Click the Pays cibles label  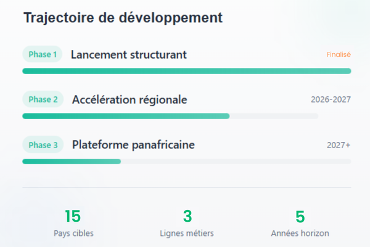coord(73,233)
